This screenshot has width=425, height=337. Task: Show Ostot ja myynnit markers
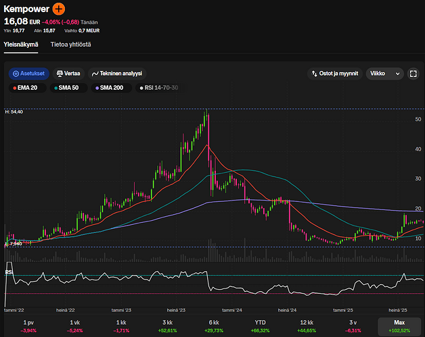click(333, 74)
